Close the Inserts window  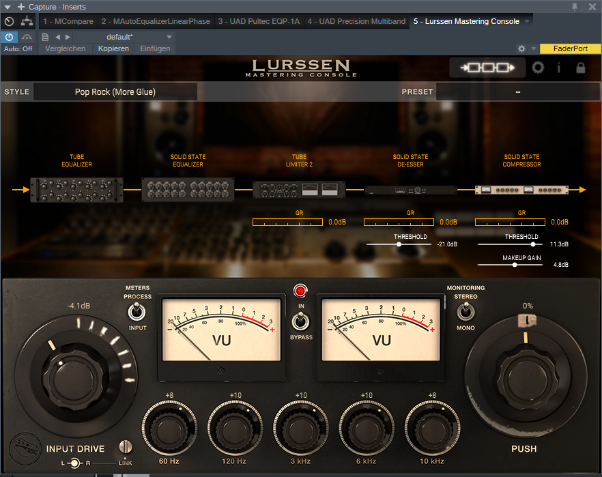(x=592, y=7)
